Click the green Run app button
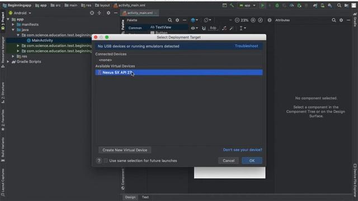Screen dimensions: 358x201 (262, 6)
